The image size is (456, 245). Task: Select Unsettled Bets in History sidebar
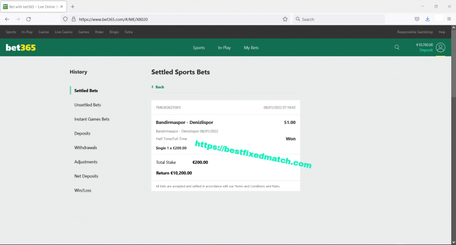pos(87,105)
